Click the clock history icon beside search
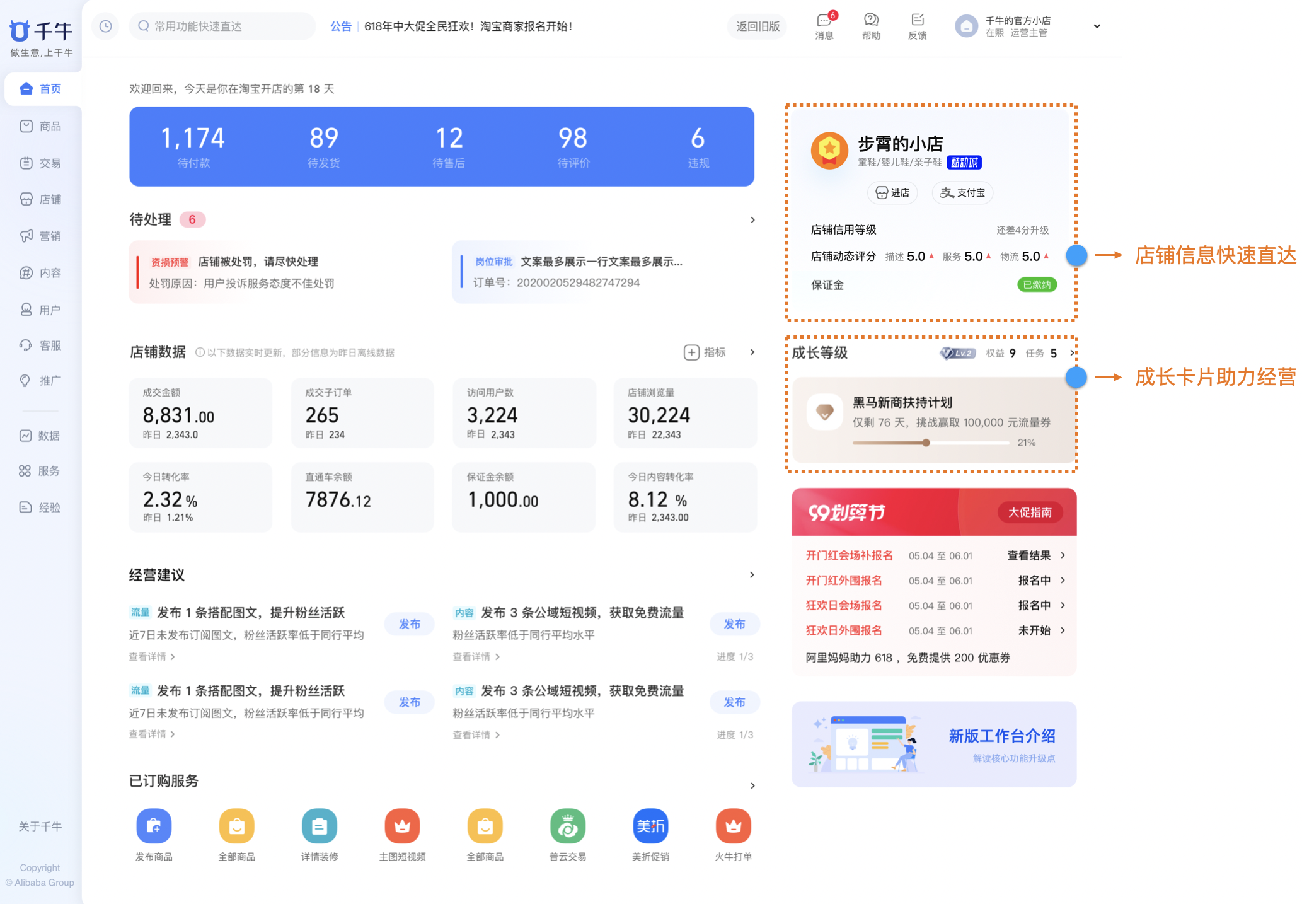 click(x=106, y=26)
